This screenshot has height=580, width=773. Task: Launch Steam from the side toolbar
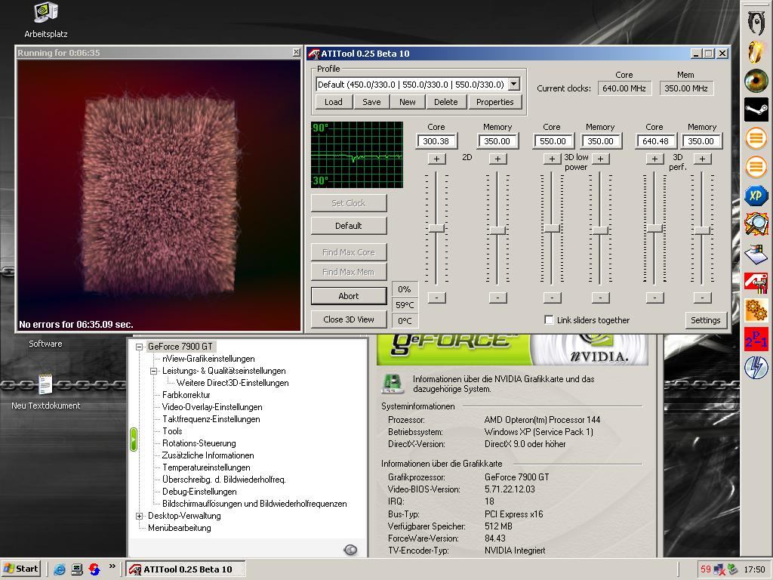[x=756, y=110]
